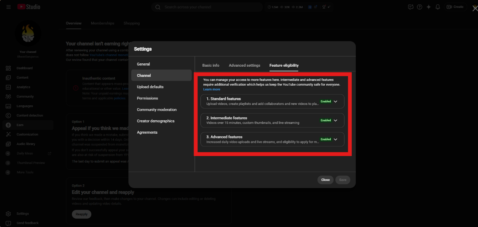Open the Daily Ideas sidebar icon
478x227 pixels.
pos(8,153)
